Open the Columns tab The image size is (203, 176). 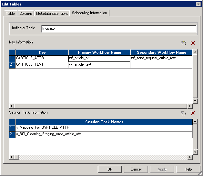pyautogui.click(x=26, y=14)
